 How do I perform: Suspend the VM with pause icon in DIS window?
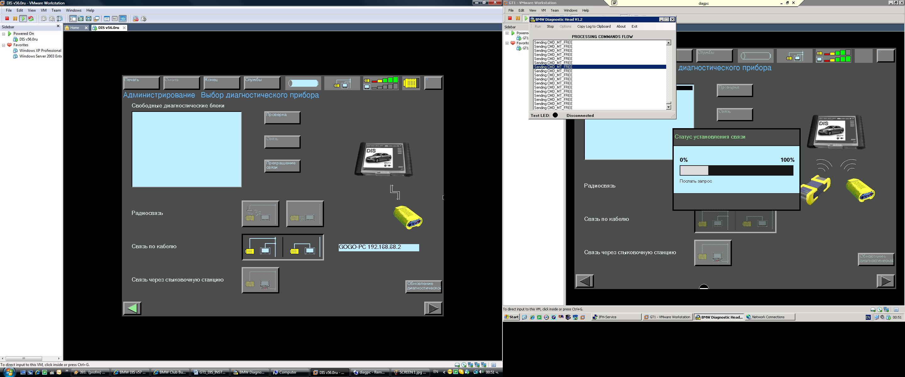[x=15, y=19]
